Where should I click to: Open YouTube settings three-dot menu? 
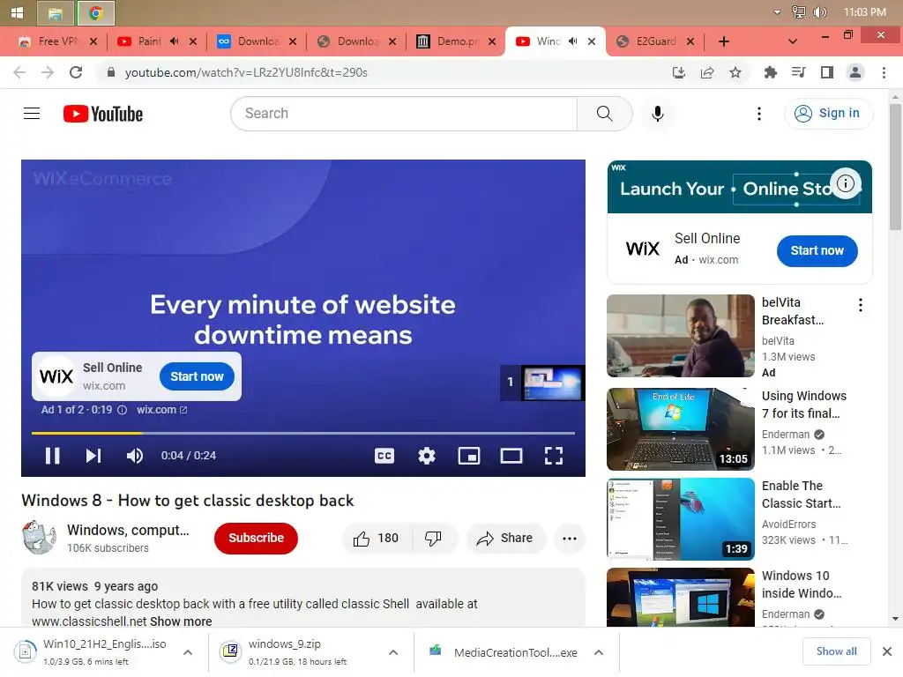(x=759, y=114)
